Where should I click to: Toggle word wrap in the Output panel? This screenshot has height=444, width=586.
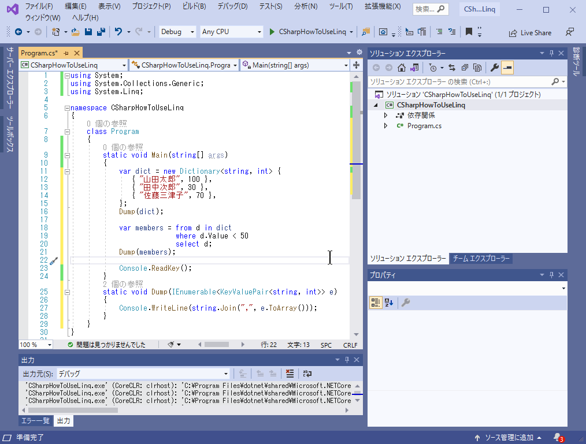(x=307, y=374)
